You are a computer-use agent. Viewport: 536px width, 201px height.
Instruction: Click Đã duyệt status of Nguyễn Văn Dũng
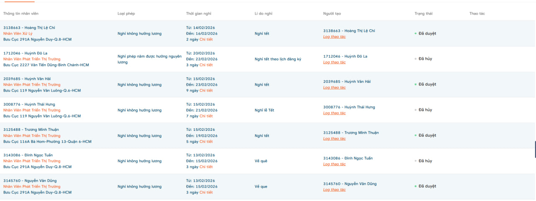pyautogui.click(x=427, y=186)
